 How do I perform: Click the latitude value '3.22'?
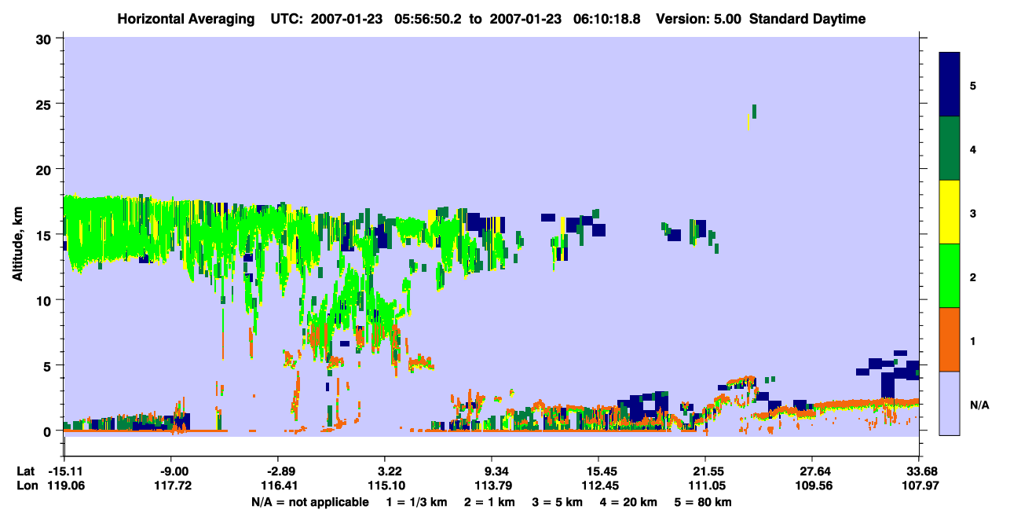(x=390, y=471)
